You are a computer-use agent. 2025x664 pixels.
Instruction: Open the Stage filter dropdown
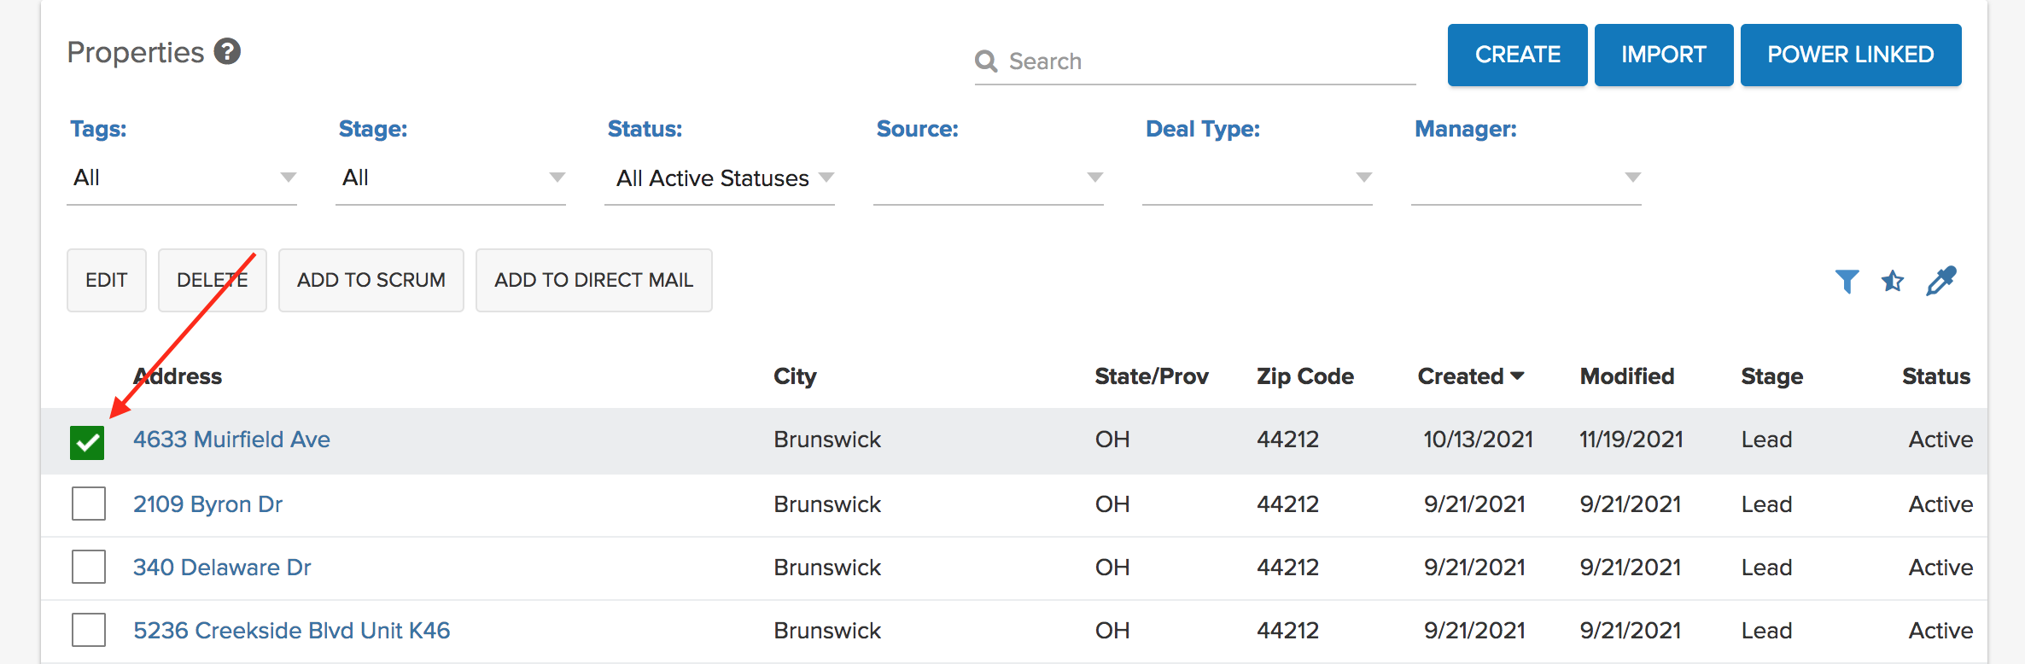[451, 178]
